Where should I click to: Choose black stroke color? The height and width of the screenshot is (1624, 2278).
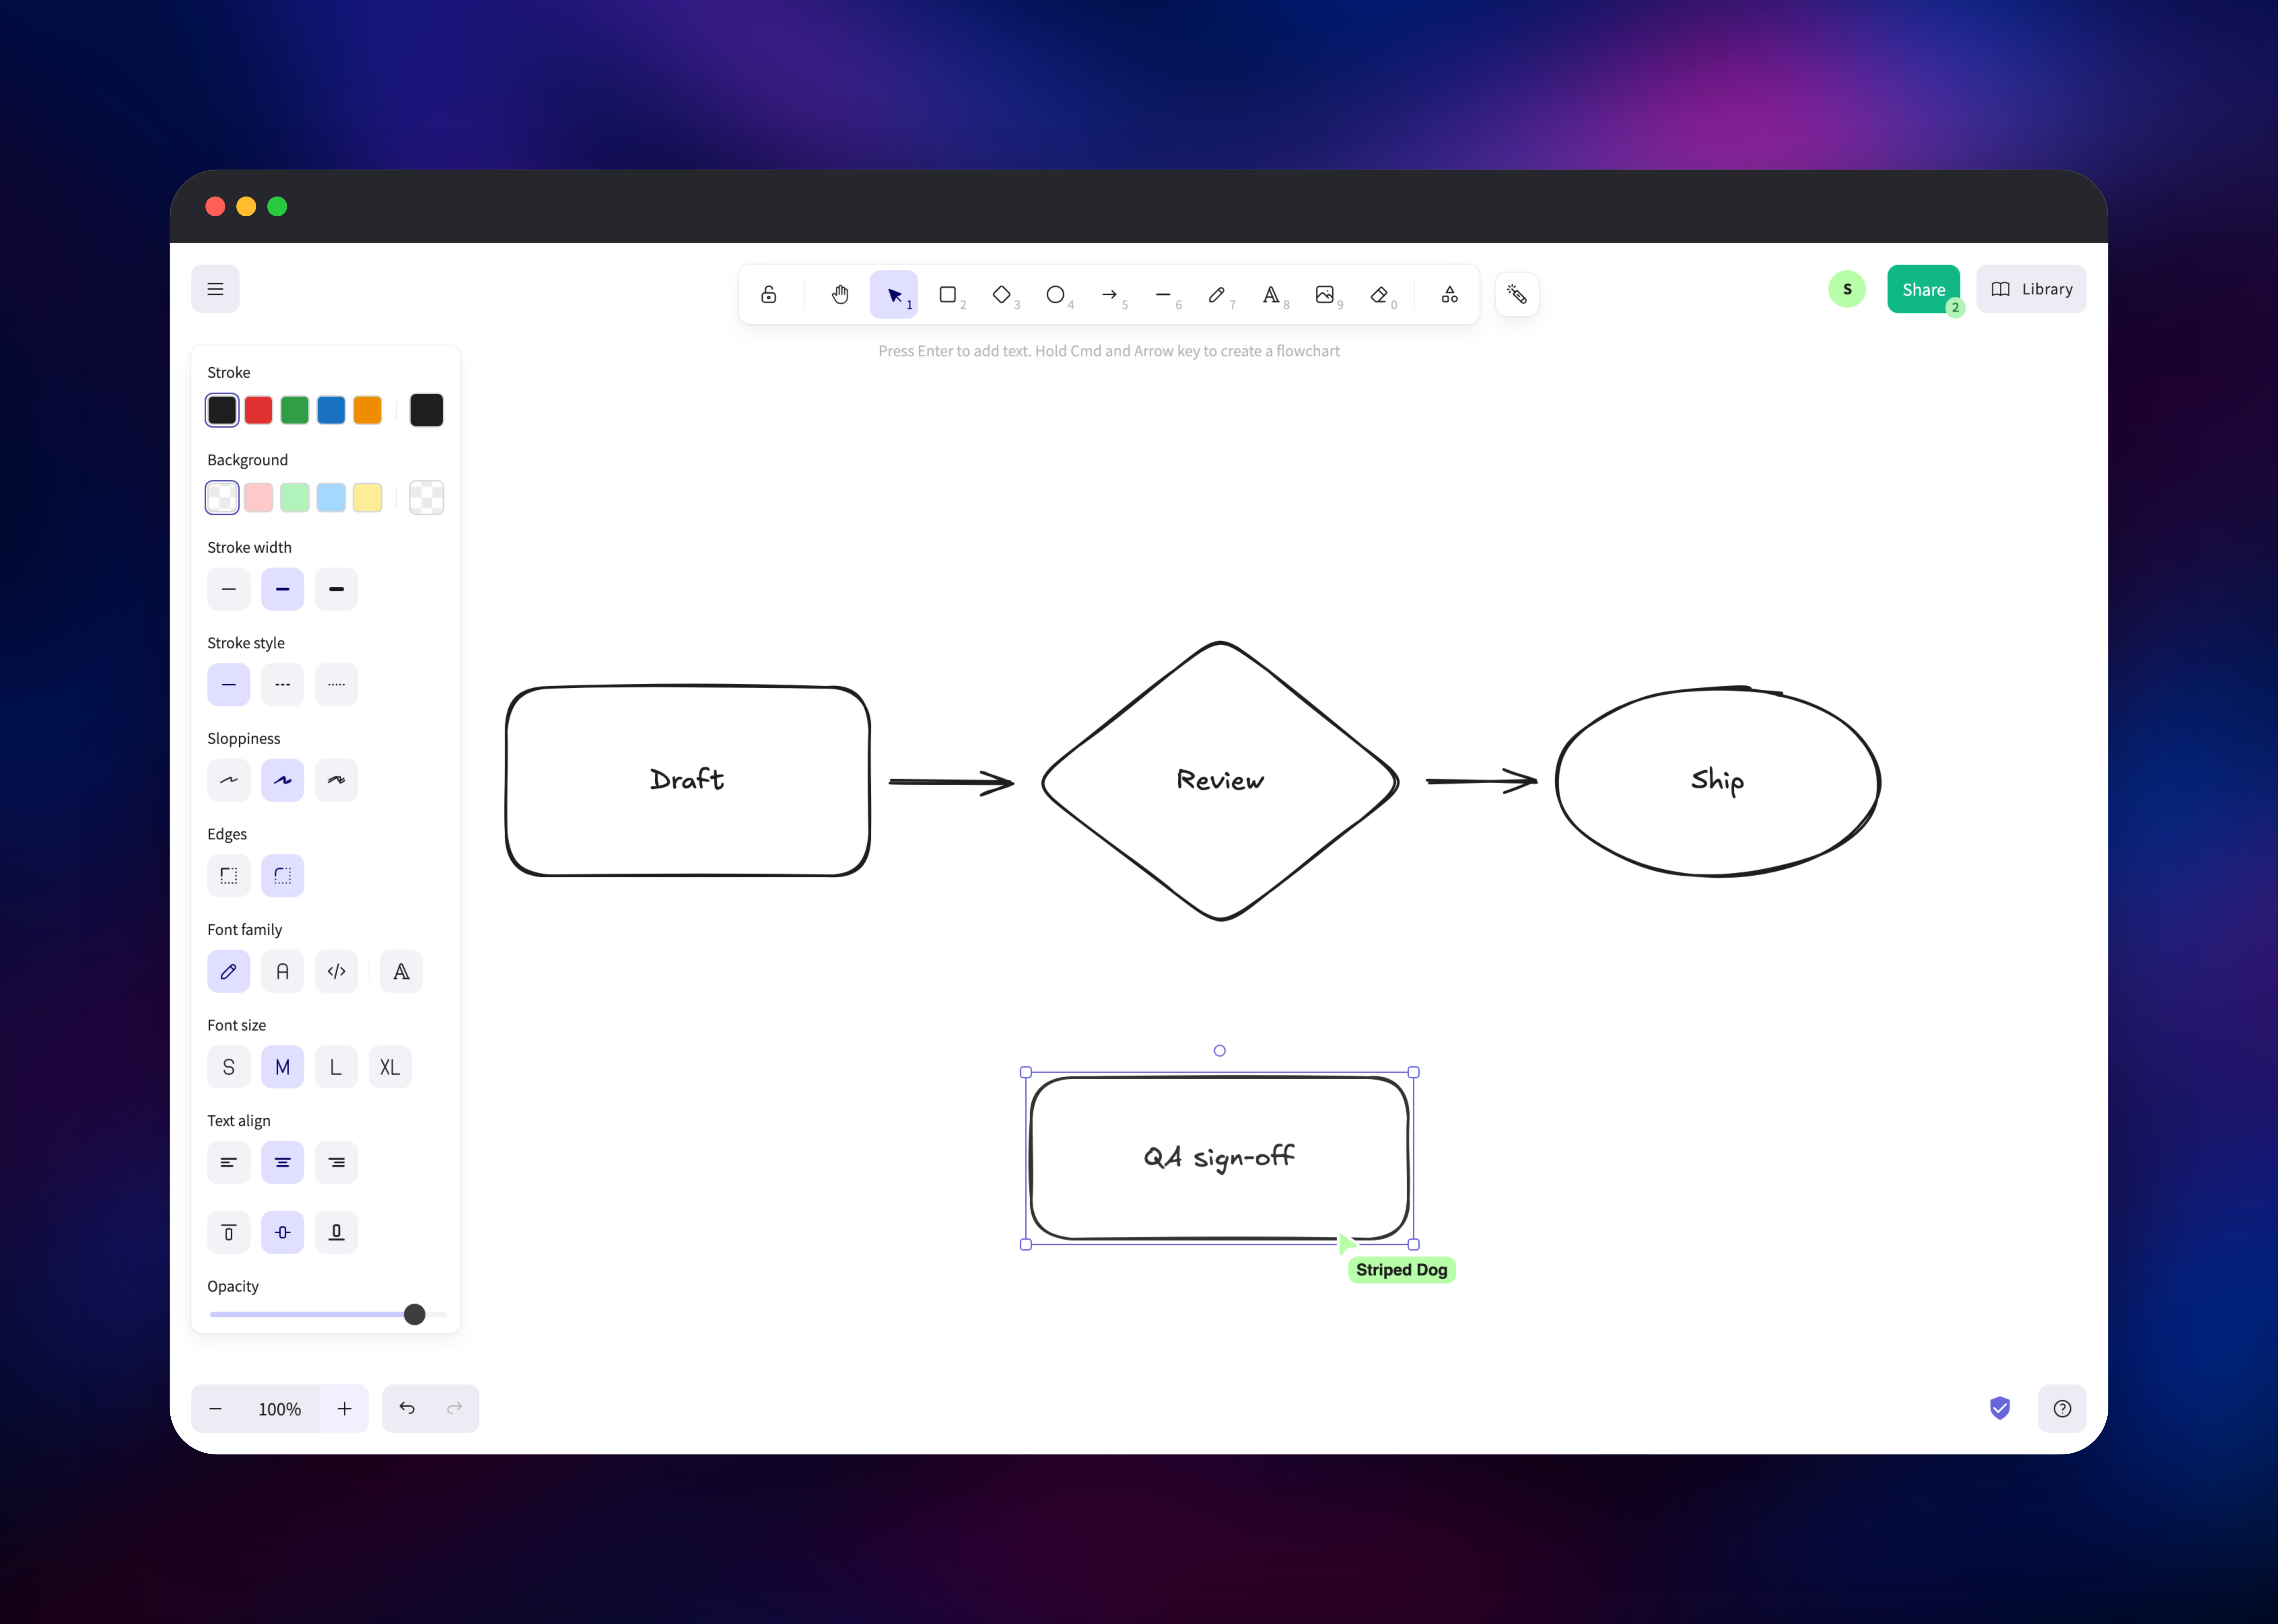pos(222,410)
